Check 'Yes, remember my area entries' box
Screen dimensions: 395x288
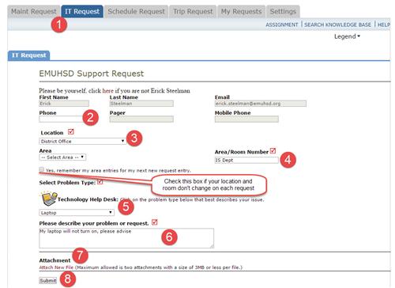(42, 169)
